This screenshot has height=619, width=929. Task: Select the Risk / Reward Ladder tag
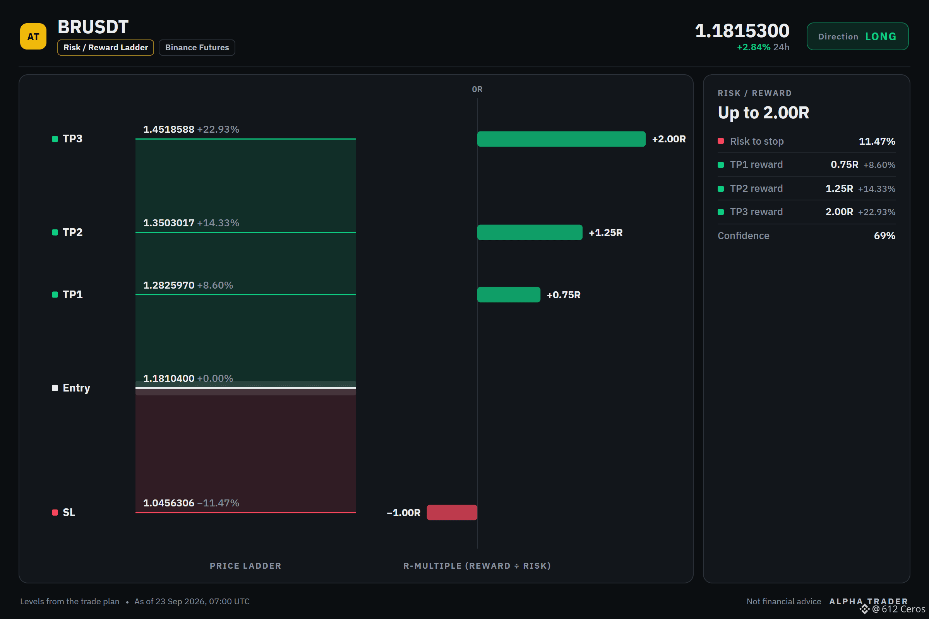[x=105, y=47]
